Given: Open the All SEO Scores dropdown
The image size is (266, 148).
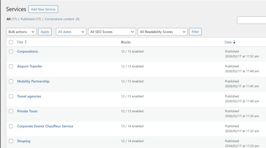Looking at the screenshot, I should pyautogui.click(x=112, y=32).
